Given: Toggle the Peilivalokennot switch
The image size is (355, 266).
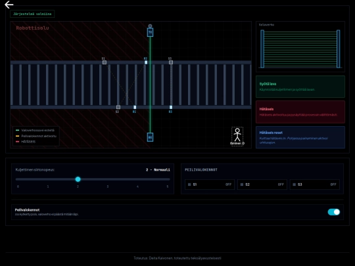Looking at the screenshot, I should pos(334,212).
